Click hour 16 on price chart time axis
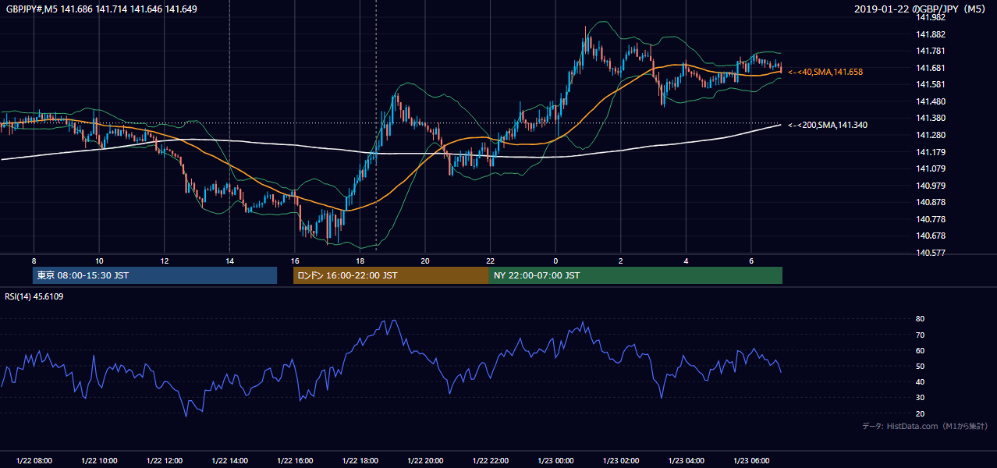 (x=295, y=261)
